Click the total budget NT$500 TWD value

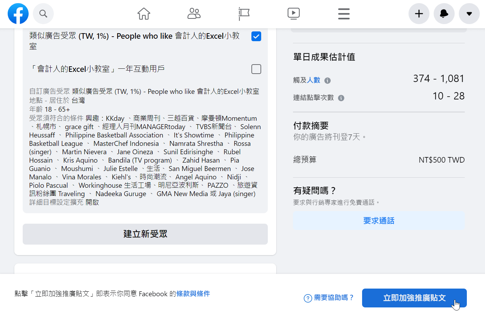tap(442, 160)
